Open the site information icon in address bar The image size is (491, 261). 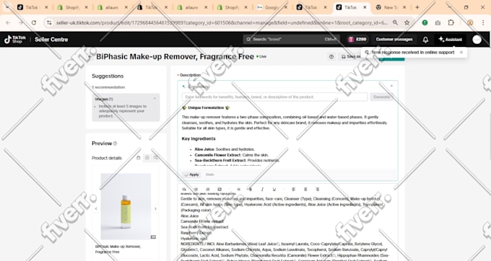coord(49,22)
